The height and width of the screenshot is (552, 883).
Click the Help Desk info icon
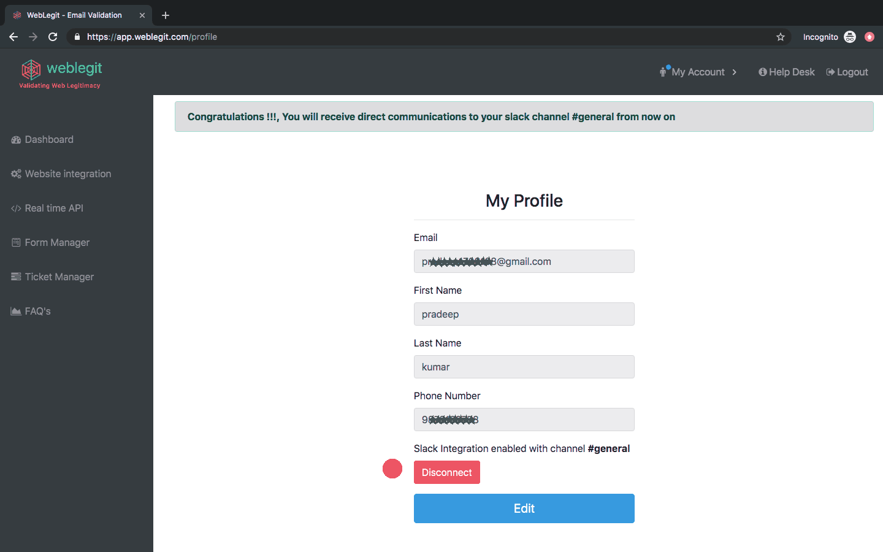pos(763,72)
